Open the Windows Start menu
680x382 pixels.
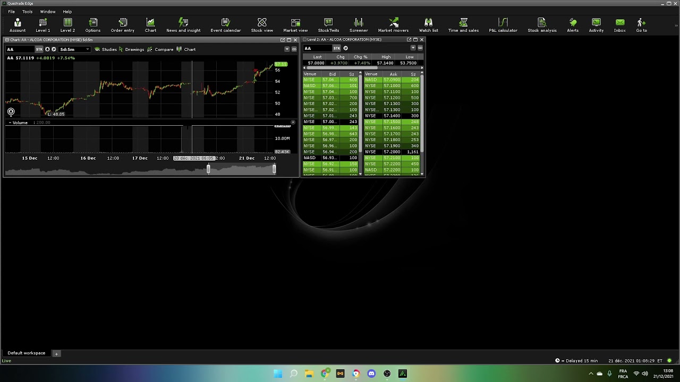coord(278,374)
